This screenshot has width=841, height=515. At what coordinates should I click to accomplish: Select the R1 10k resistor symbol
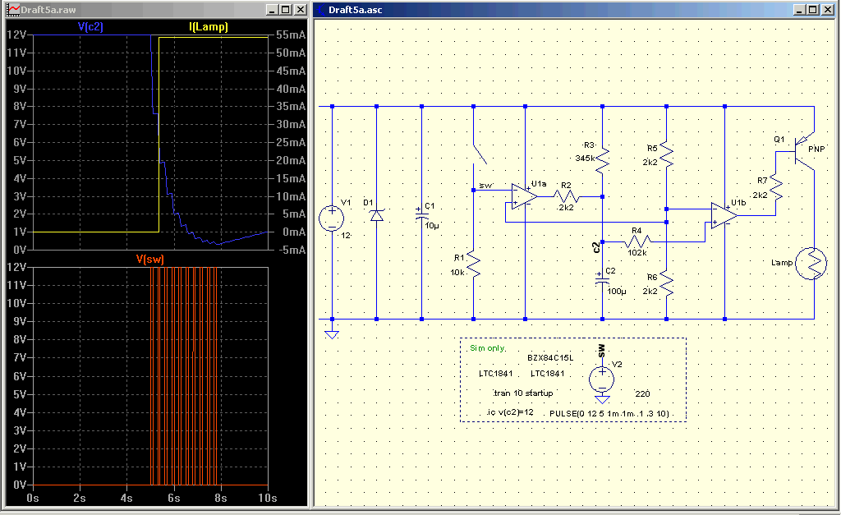click(474, 264)
